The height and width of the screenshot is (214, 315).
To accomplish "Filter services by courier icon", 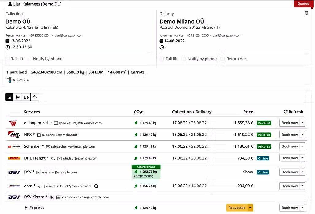I will pos(18,97).
